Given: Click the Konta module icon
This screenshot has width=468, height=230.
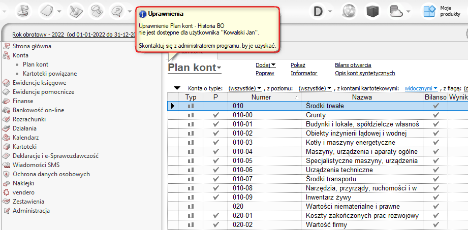Looking at the screenshot, I should (6, 55).
